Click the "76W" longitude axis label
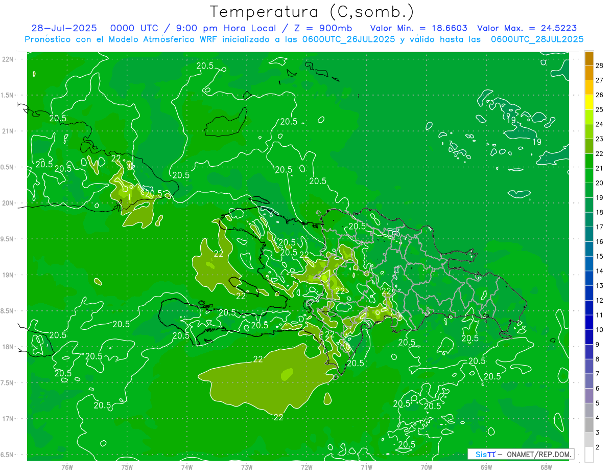 (x=67, y=467)
